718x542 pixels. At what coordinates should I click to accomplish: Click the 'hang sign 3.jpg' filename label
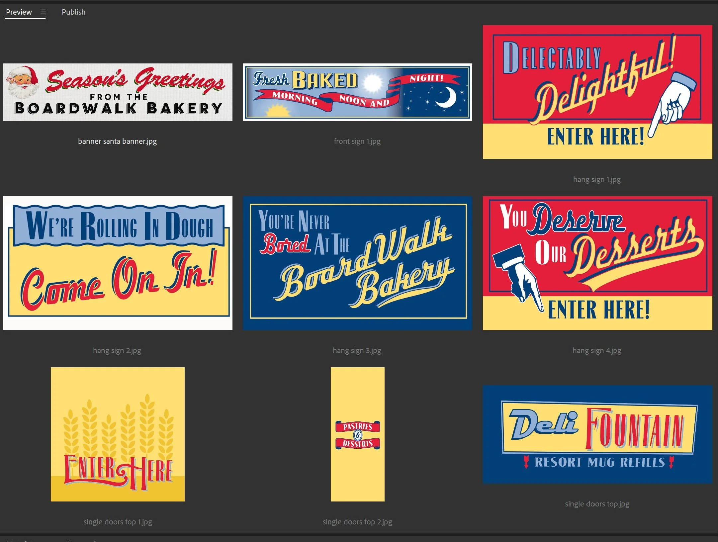coord(357,350)
